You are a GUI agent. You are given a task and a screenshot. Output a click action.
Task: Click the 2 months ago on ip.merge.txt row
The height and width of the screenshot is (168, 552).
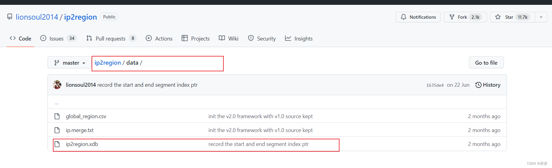(x=484, y=130)
